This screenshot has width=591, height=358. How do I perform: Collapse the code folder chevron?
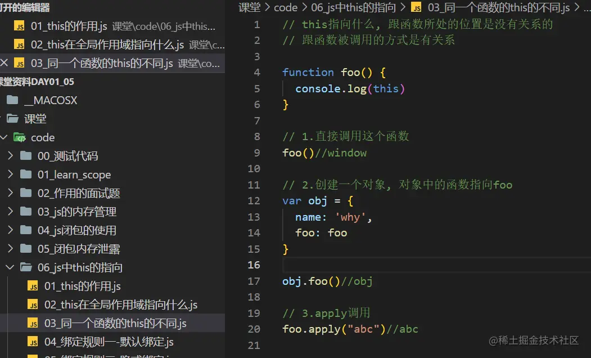pyautogui.click(x=4, y=137)
